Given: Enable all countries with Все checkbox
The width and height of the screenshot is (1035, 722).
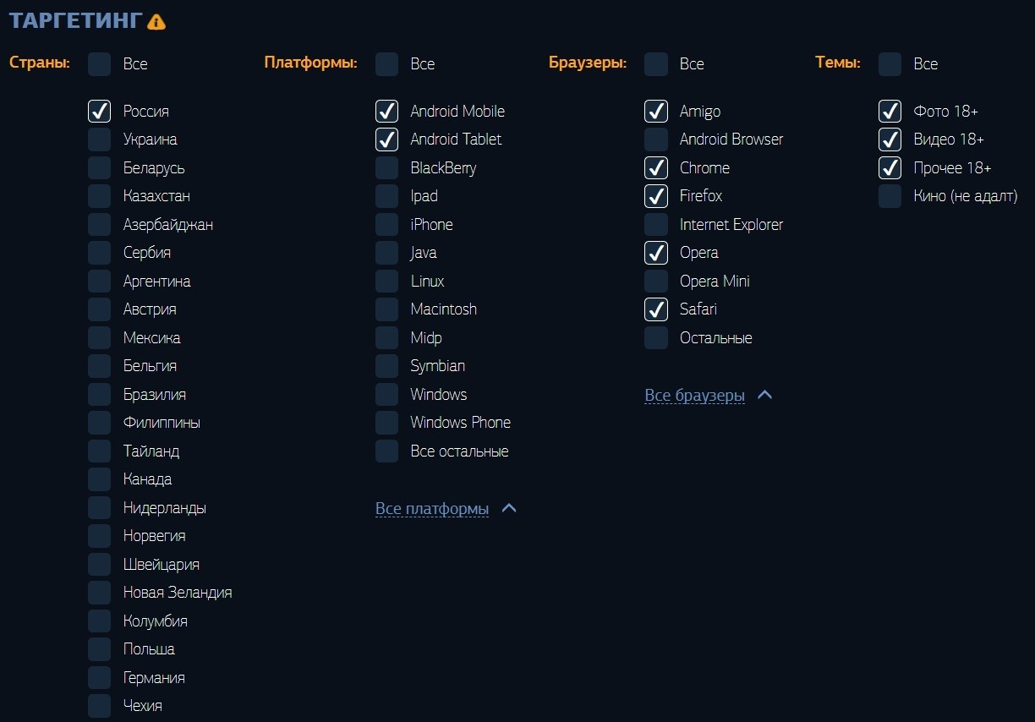Looking at the screenshot, I should (x=100, y=64).
